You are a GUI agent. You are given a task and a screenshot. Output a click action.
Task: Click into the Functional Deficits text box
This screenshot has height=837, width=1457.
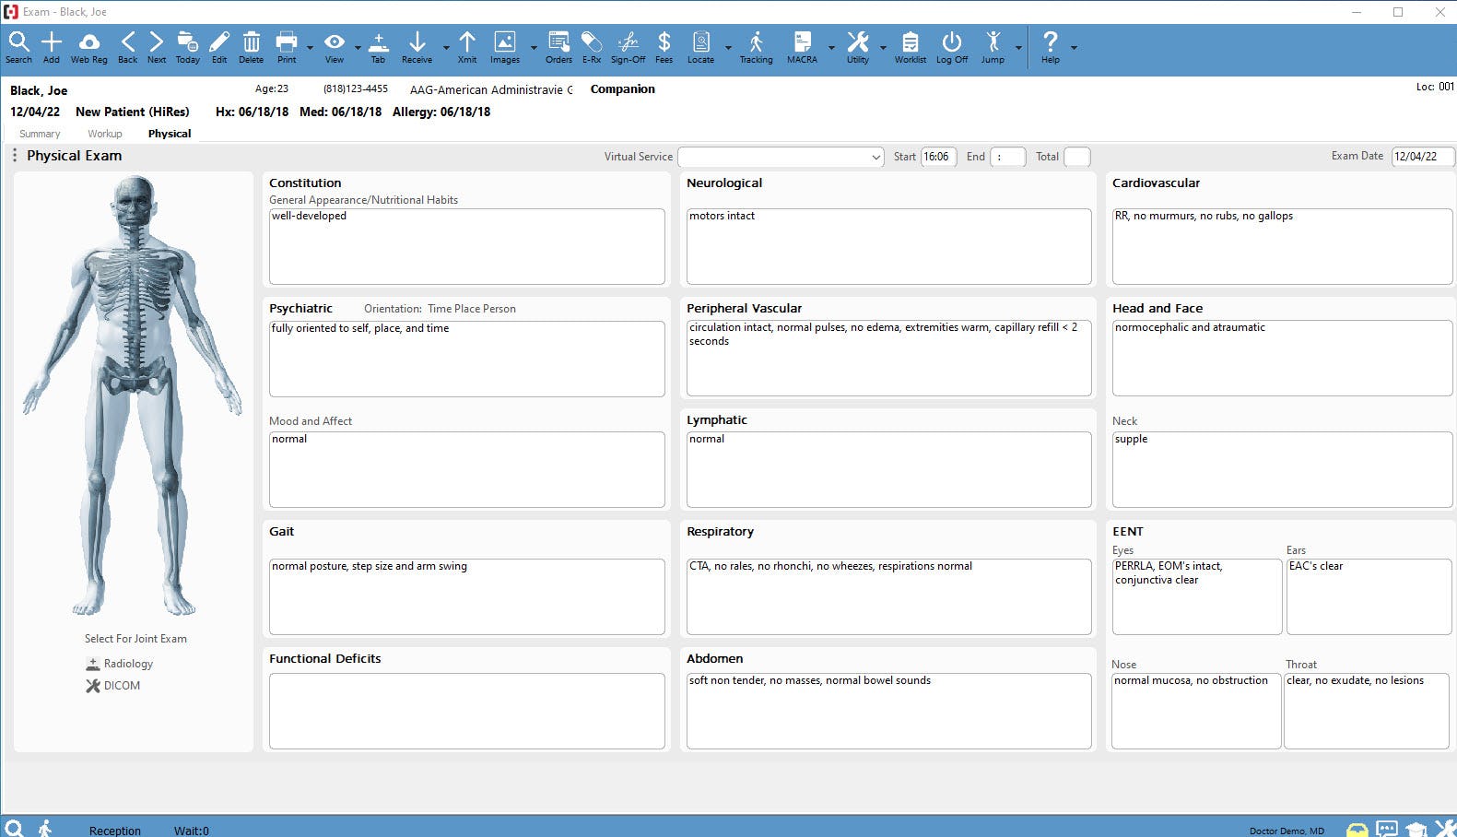466,711
